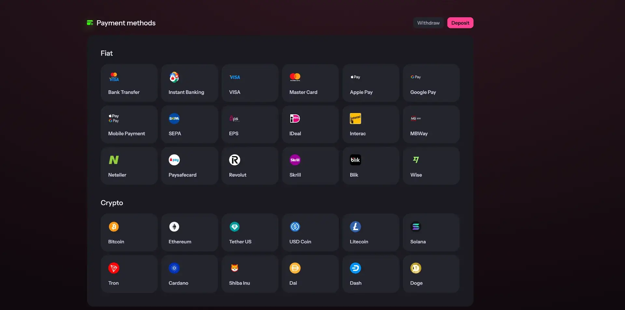Select the Bank Transfer label
The image size is (625, 310).
tap(124, 92)
